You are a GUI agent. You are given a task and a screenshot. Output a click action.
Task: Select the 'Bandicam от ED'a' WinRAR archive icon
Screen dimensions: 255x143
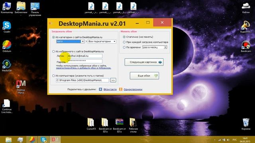[120, 125]
